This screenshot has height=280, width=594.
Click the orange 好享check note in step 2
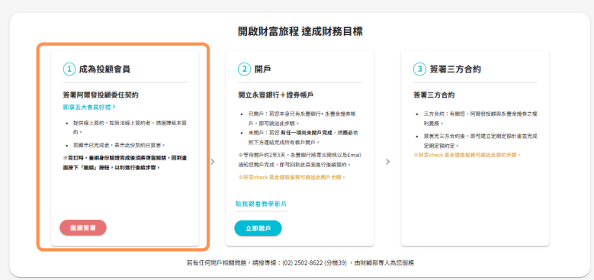(x=292, y=177)
